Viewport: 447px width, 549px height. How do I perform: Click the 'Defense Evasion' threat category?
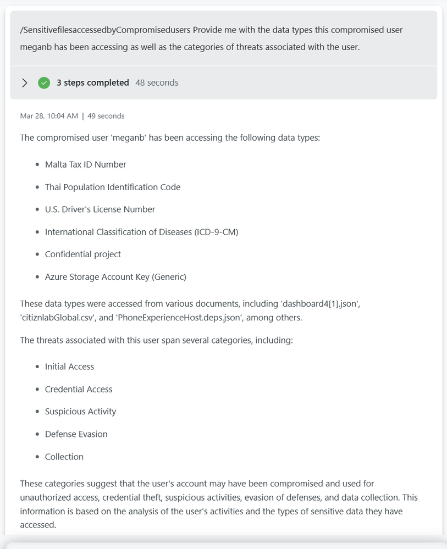pyautogui.click(x=76, y=434)
